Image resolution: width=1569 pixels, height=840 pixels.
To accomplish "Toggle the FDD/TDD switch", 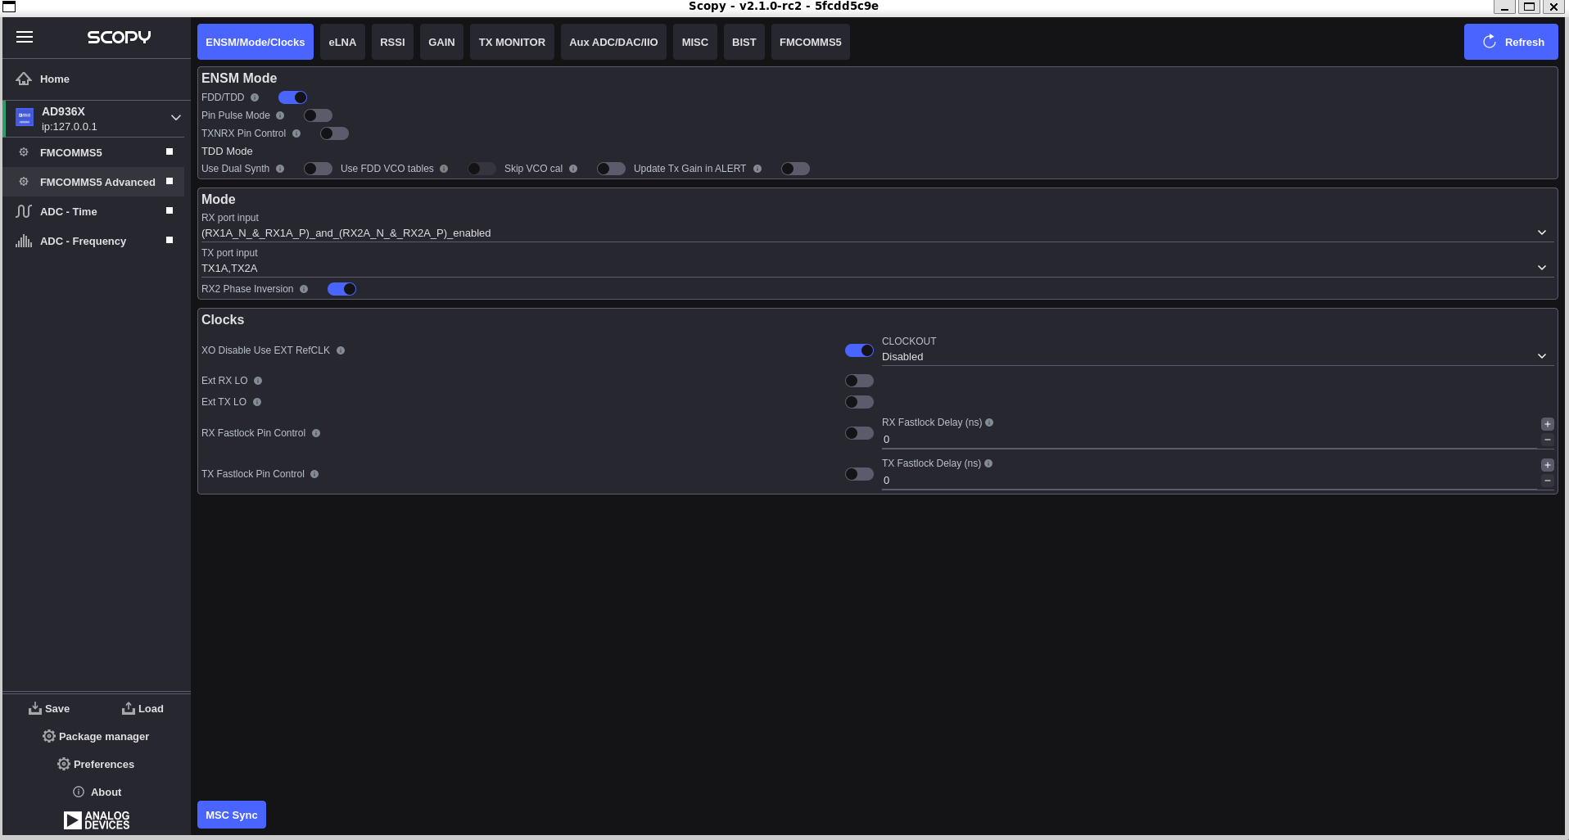I will (292, 97).
